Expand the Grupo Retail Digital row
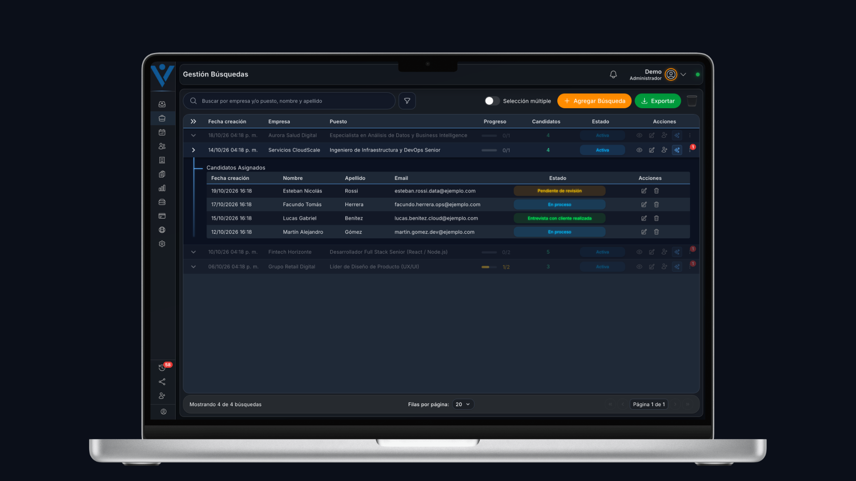Image resolution: width=856 pixels, height=481 pixels. 193,267
